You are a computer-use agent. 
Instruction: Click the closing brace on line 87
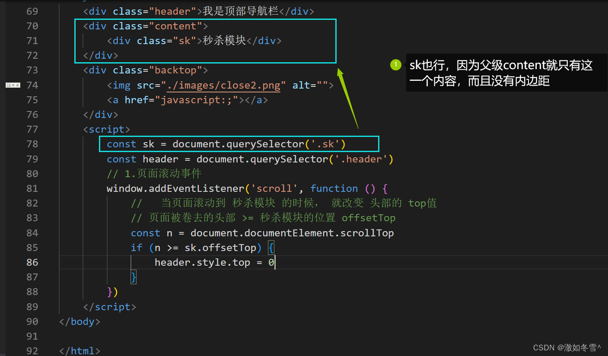tap(134, 277)
